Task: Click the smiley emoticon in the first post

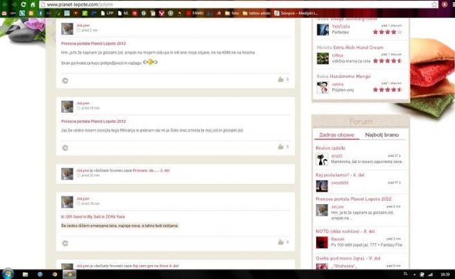Action: (x=151, y=62)
